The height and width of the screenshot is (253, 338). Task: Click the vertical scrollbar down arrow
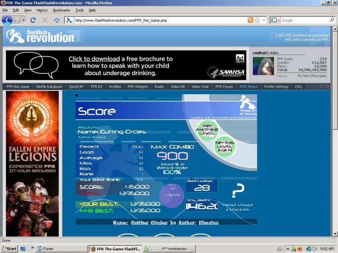pyautogui.click(x=335, y=234)
